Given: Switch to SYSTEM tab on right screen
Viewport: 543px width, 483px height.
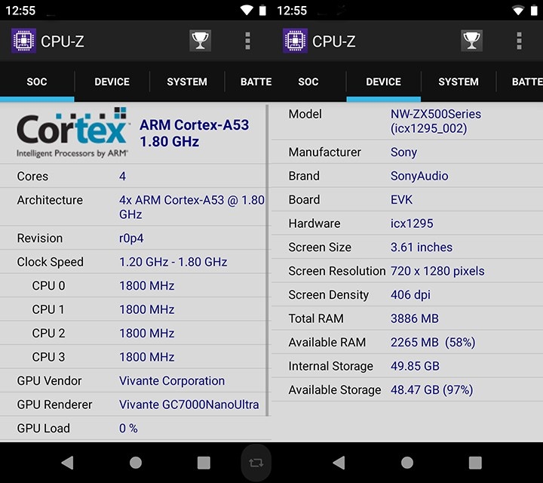Looking at the screenshot, I should 459,82.
